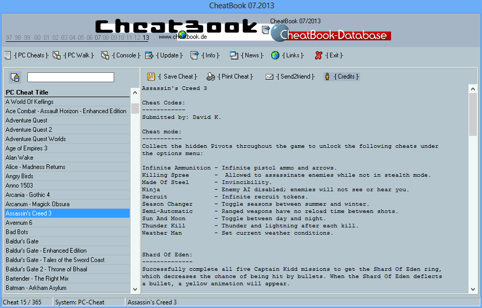Select year 13 in the year strip
This screenshot has width=482, height=308.
point(146,38)
